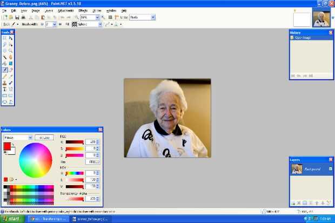The image size is (335, 223).
Task: Click the Background layer row
Action: click(311, 169)
